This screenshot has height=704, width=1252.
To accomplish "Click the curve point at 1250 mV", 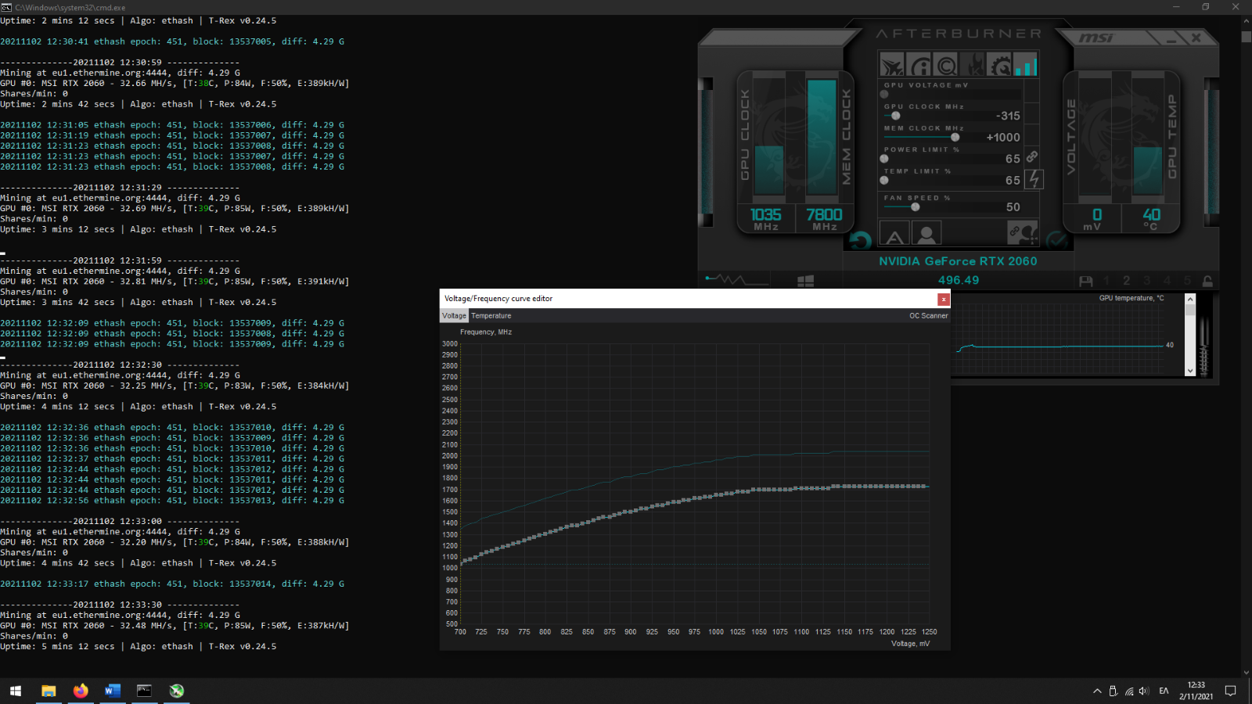I will [x=928, y=487].
